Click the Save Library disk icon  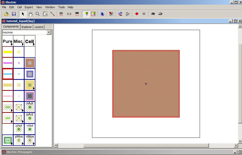[x=14, y=14]
